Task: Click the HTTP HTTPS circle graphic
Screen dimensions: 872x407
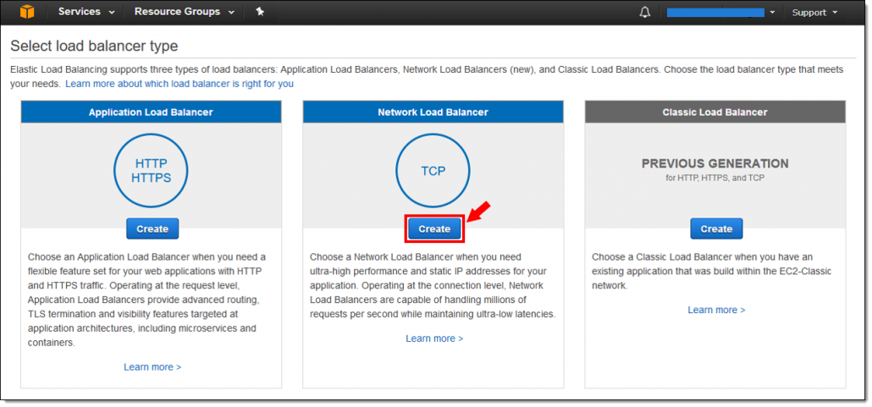Action: 151,171
